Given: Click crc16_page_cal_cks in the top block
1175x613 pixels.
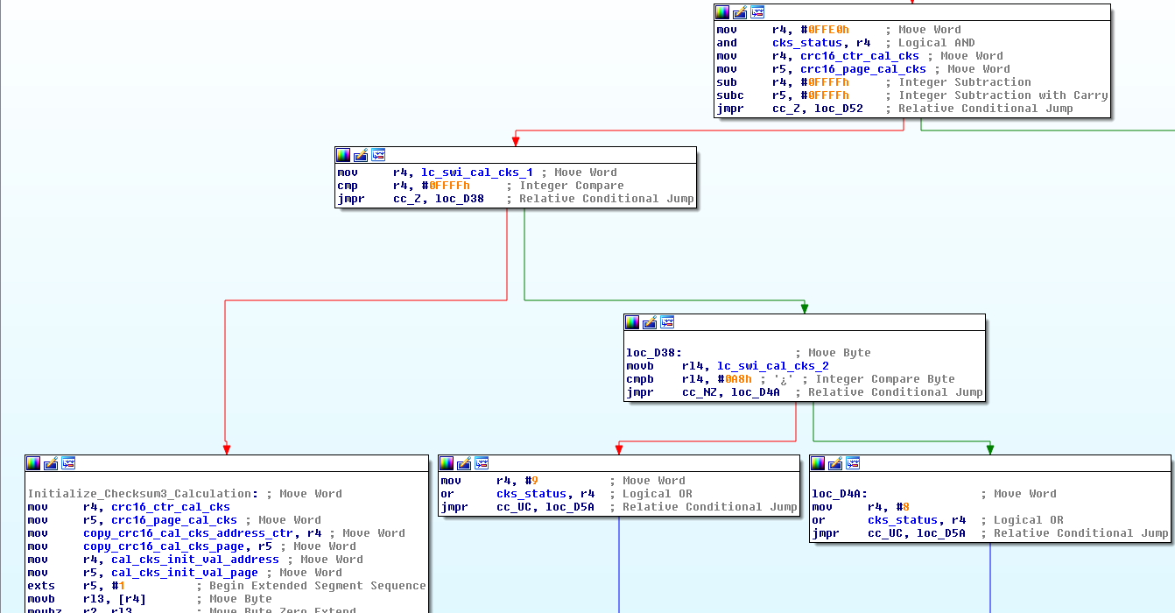Looking at the screenshot, I should (x=863, y=69).
